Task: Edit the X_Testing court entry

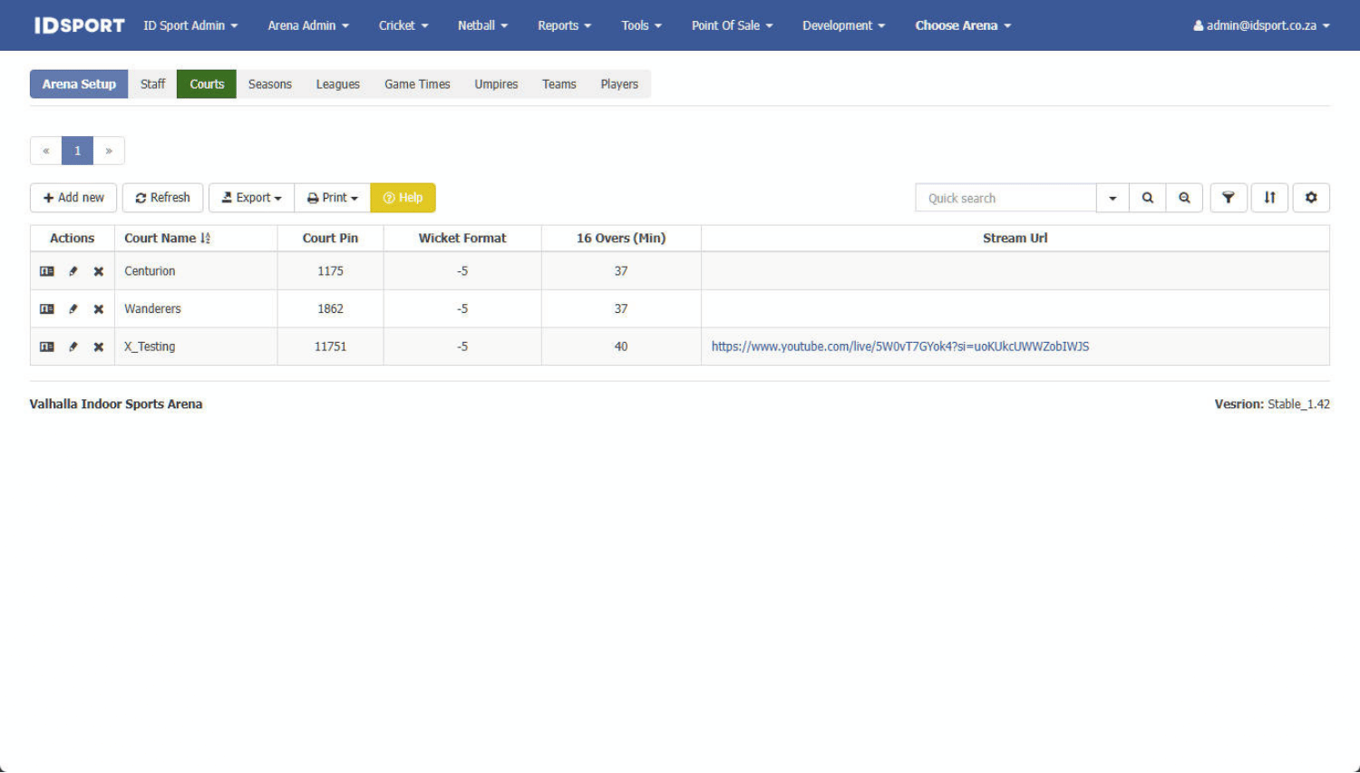Action: (x=73, y=347)
